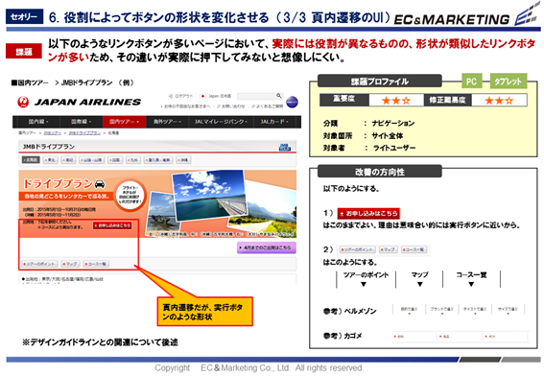The height and width of the screenshot is (376, 544).
Task: Select the 東北 region tab
Action: coord(50,160)
